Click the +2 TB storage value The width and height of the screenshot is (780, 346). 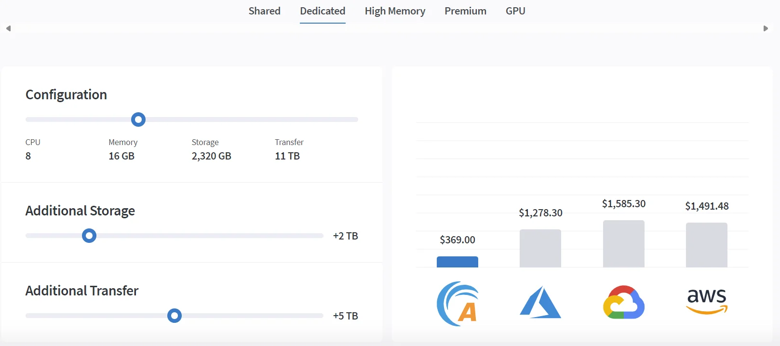[x=346, y=236]
